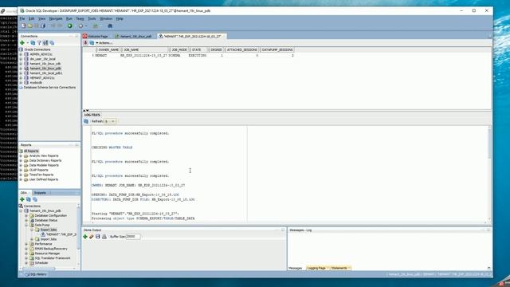
Task: Click the SQL History button in status bar
Action: coord(36,274)
